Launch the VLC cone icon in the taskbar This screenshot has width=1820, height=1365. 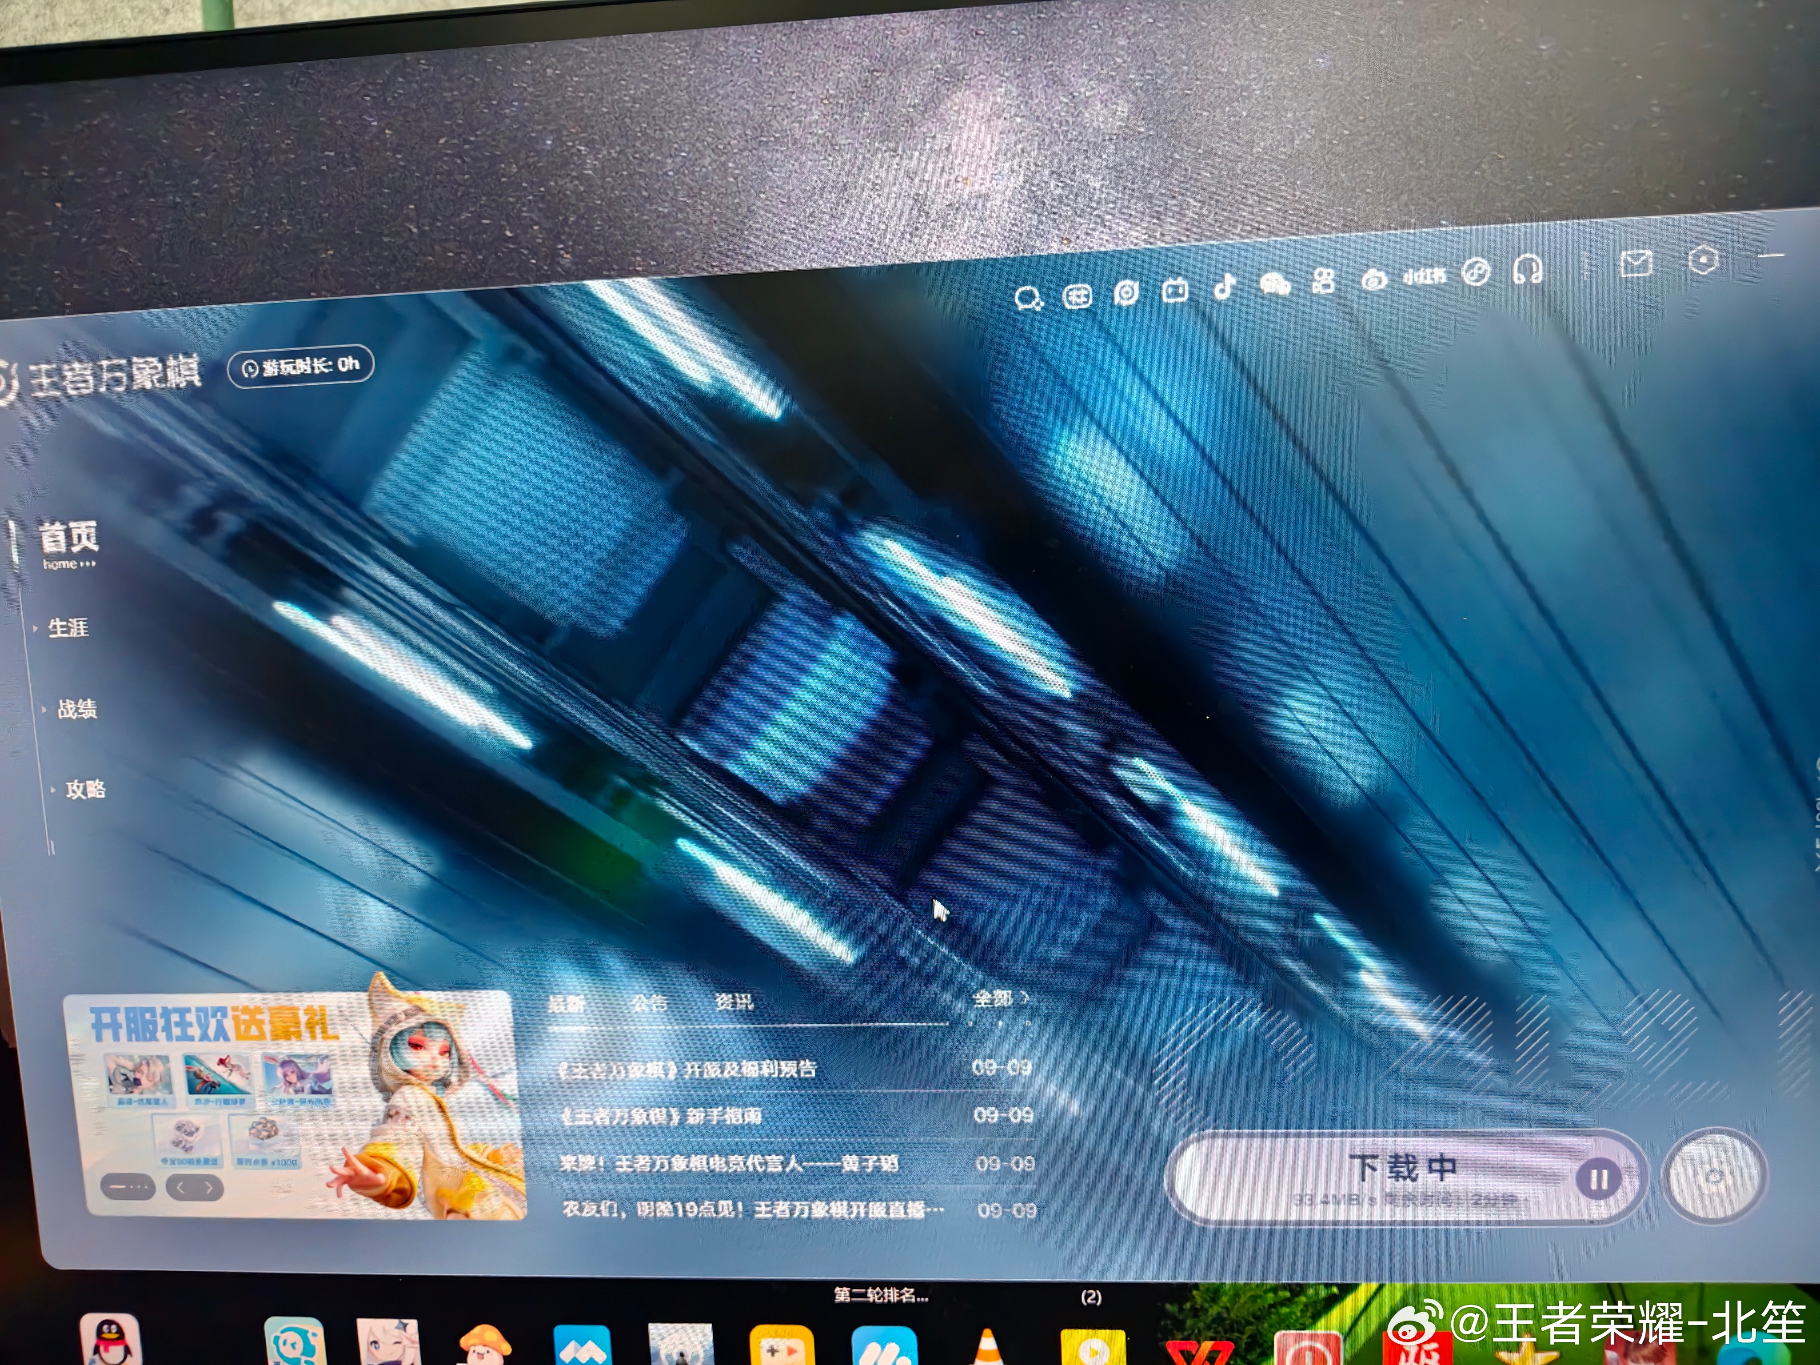point(988,1347)
